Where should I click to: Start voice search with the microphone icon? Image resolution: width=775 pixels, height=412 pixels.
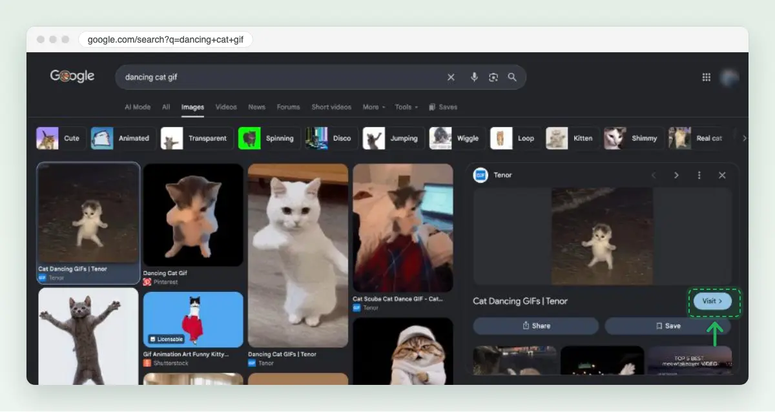474,77
